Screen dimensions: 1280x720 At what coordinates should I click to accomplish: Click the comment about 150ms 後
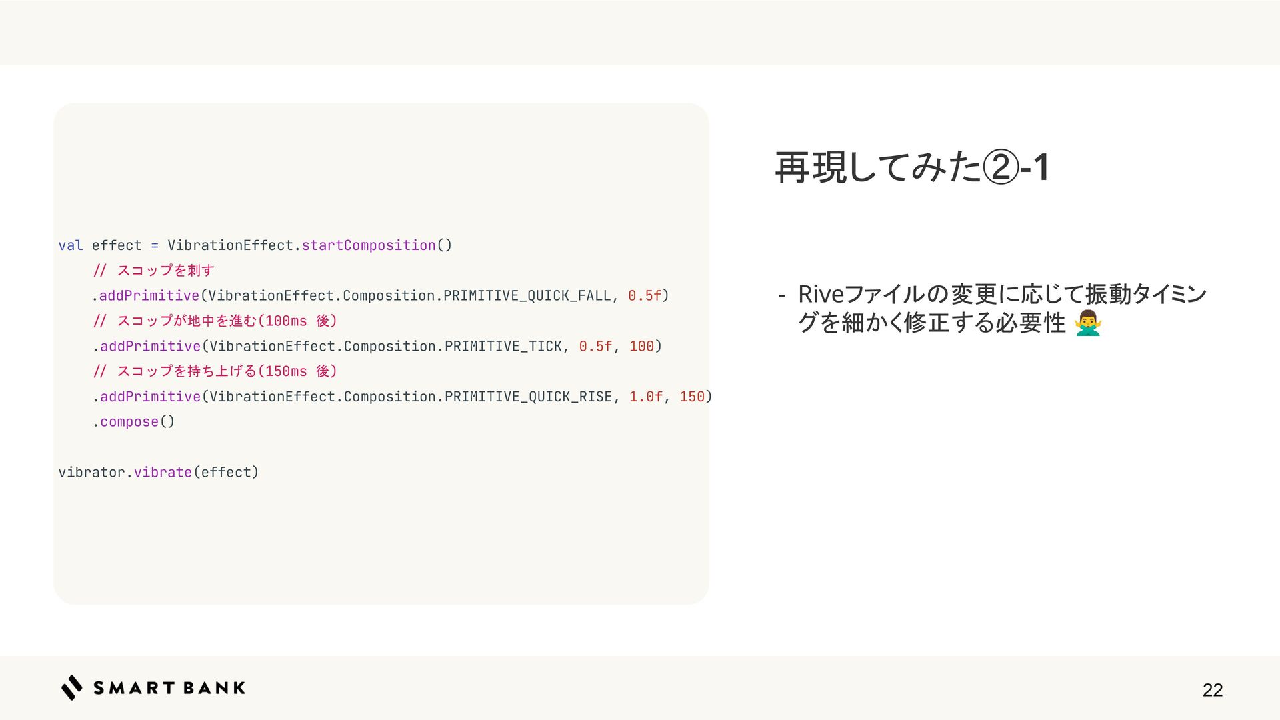[215, 371]
